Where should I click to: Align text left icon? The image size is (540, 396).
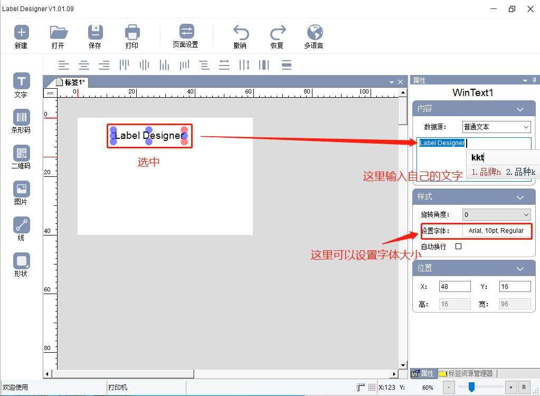pos(64,65)
